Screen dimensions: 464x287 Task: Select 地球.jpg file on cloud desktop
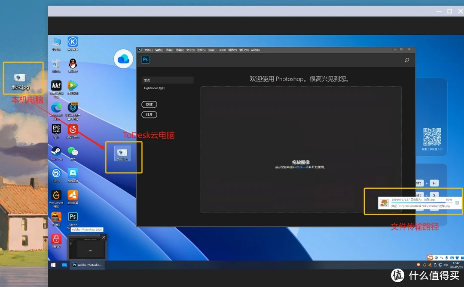pos(122,153)
